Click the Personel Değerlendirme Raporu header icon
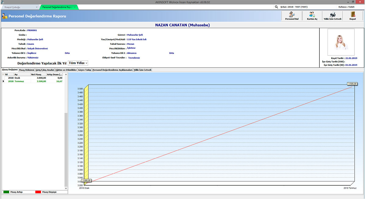The height and width of the screenshot is (199, 366). click(5, 16)
